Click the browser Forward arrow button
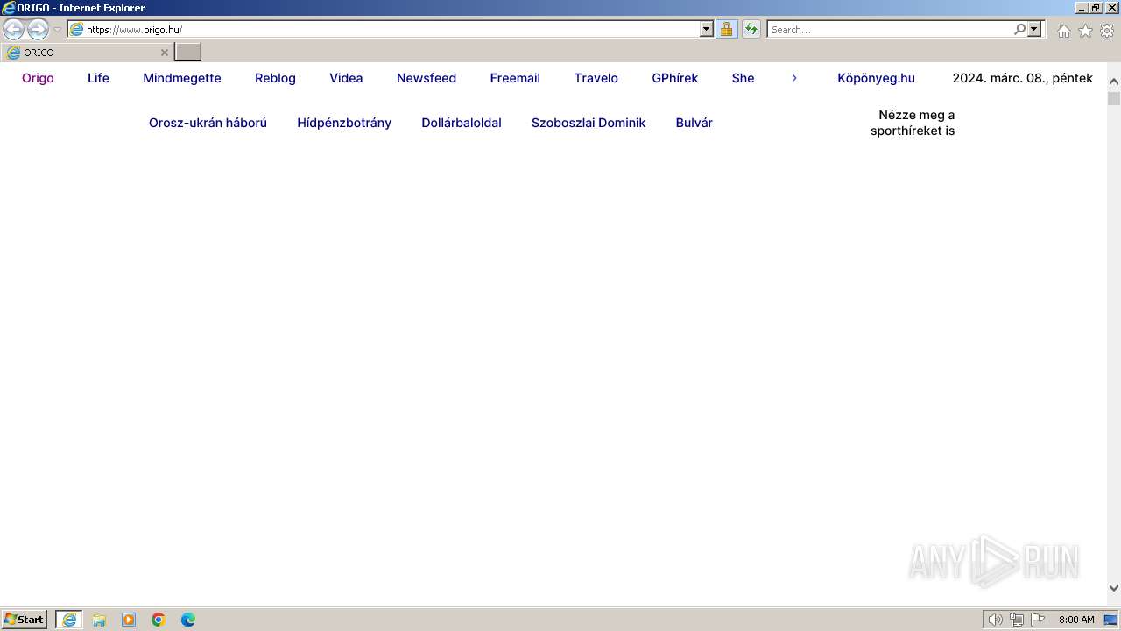Image resolution: width=1121 pixels, height=631 pixels. point(38,29)
